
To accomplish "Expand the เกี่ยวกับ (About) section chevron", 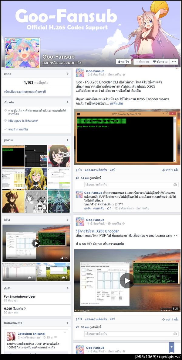I will [67, 102].
